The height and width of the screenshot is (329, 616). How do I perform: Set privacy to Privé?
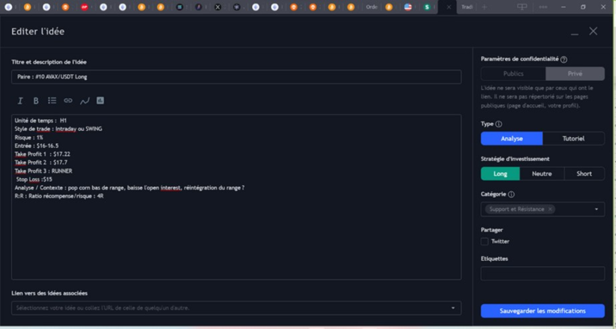coord(574,74)
